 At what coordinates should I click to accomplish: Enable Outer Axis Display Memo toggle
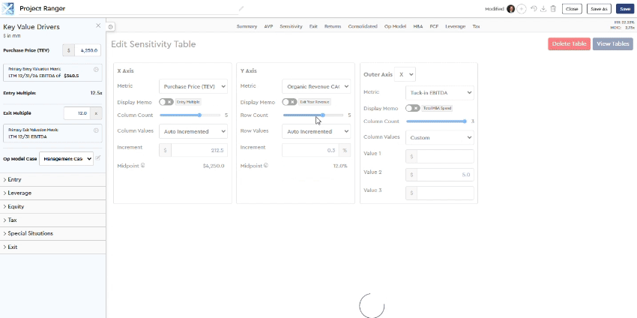coord(412,108)
